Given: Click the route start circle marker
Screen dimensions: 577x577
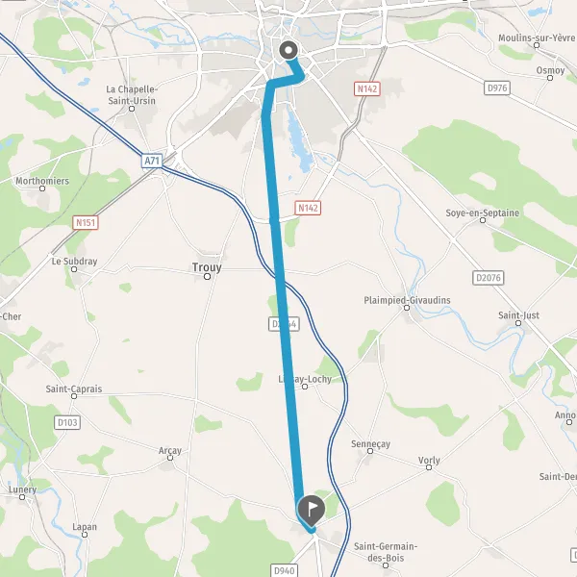Looking at the screenshot, I should click(288, 50).
